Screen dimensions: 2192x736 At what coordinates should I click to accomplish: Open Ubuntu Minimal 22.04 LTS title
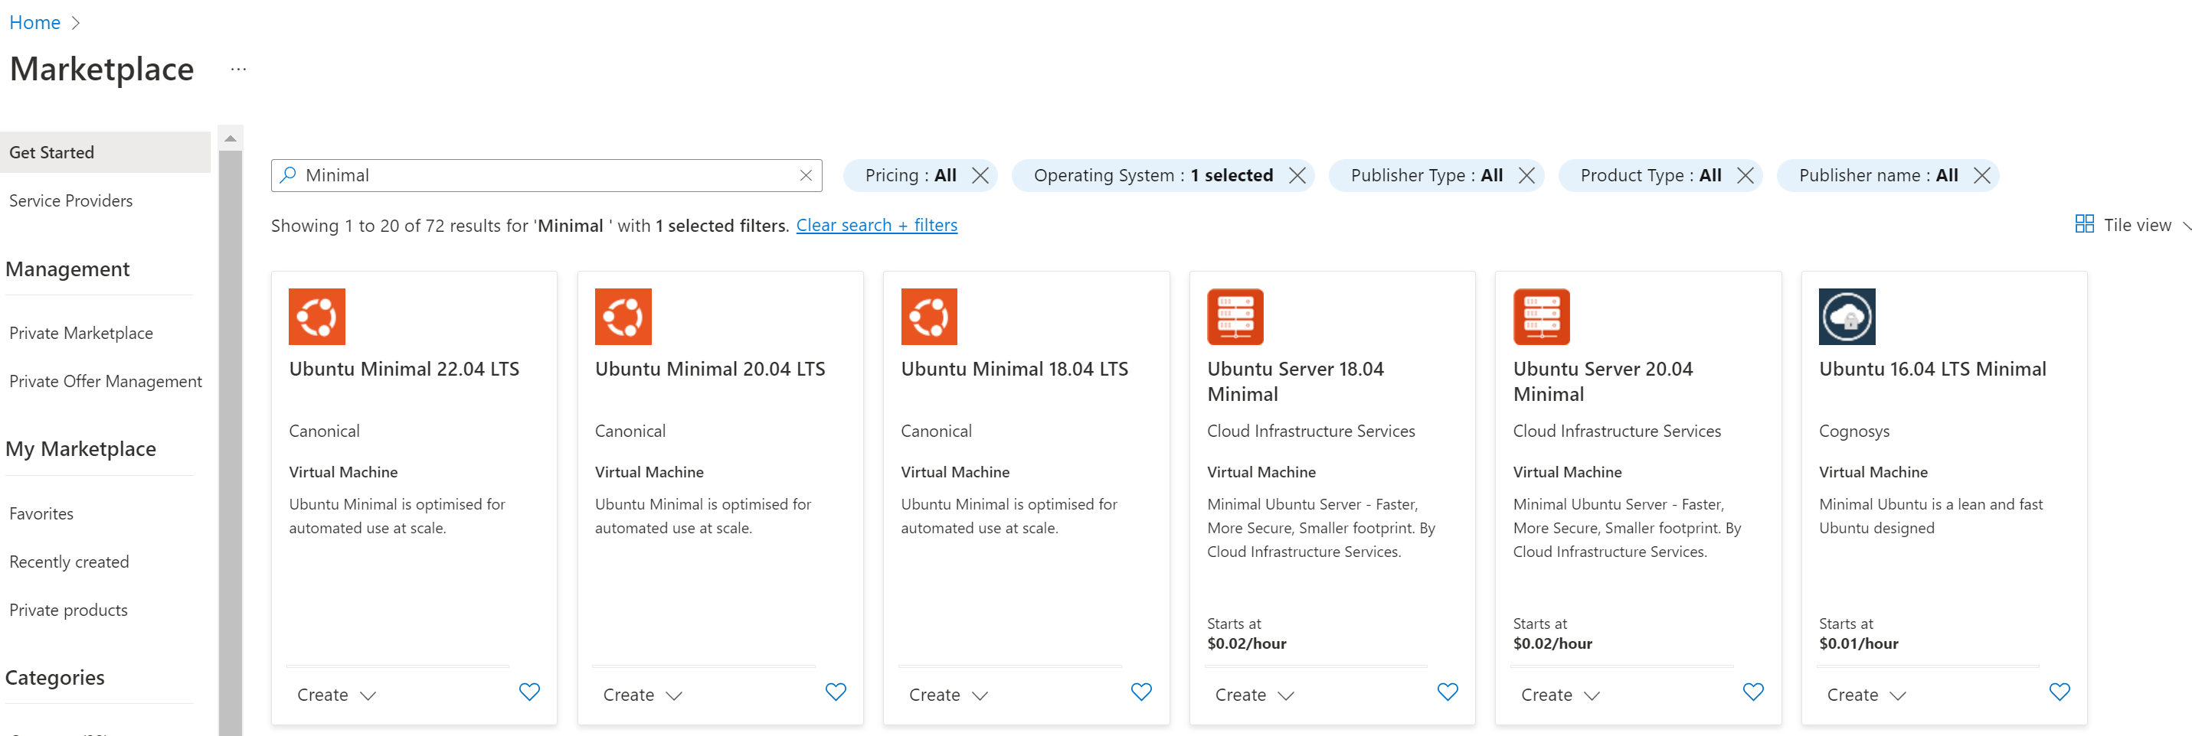404,369
